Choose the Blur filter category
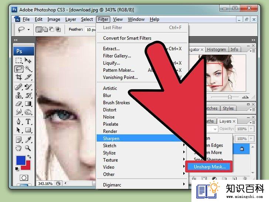 click(x=107, y=95)
